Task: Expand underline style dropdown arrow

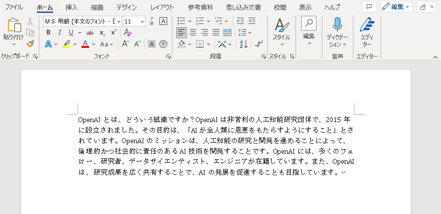Action: (79, 33)
